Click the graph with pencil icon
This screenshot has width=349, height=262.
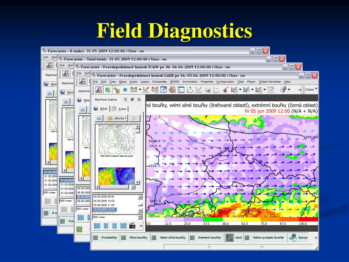click(146, 90)
